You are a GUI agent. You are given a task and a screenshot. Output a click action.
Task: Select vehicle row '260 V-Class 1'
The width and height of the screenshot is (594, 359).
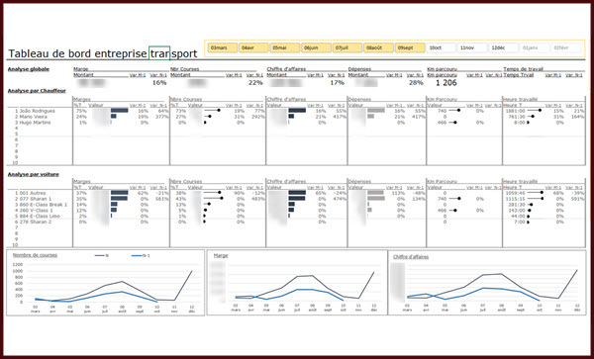point(36,211)
